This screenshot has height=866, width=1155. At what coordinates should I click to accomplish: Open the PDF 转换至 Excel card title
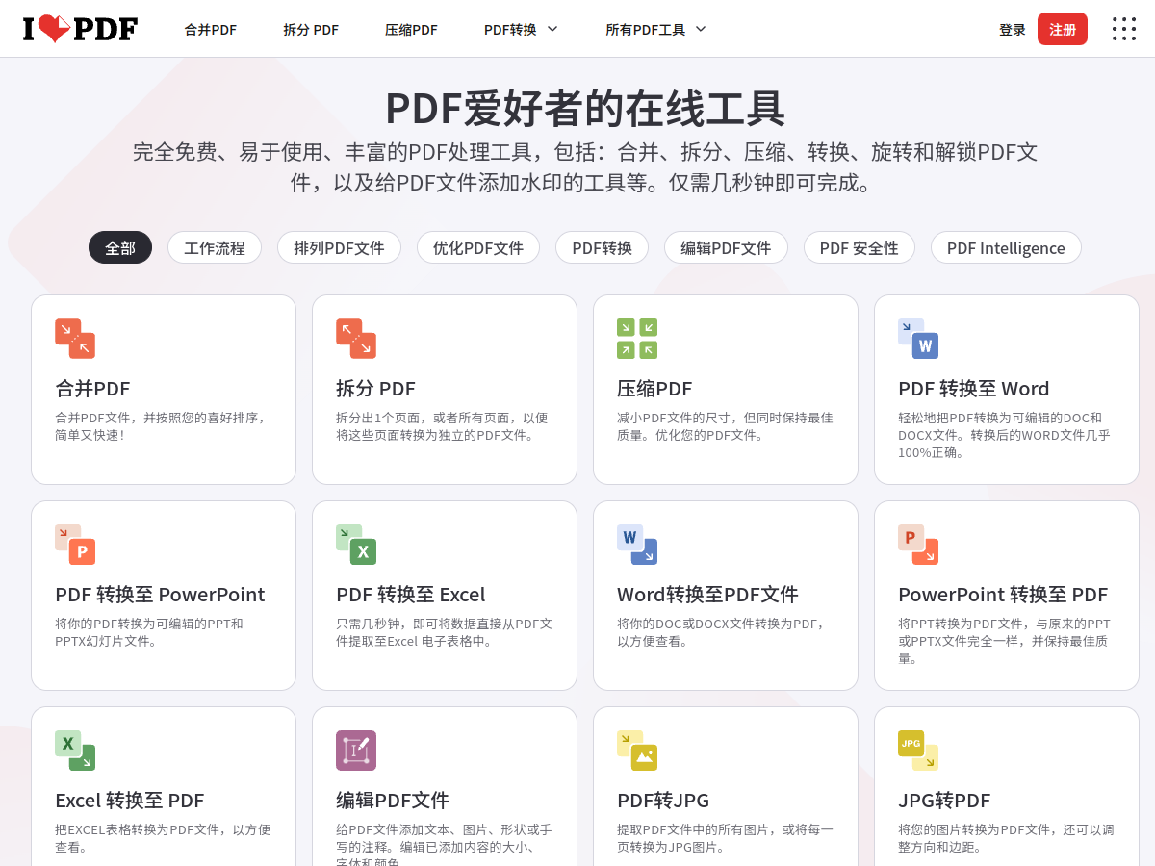(411, 595)
